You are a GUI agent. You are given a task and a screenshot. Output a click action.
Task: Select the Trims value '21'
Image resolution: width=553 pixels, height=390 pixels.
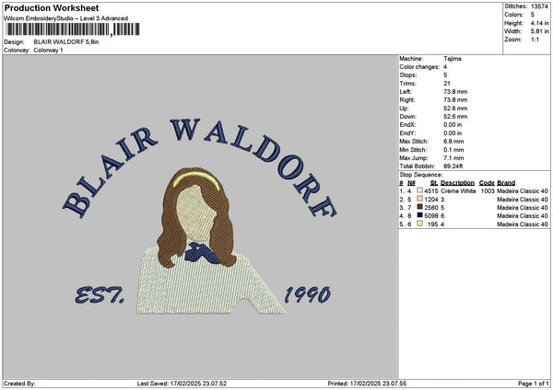tap(447, 84)
